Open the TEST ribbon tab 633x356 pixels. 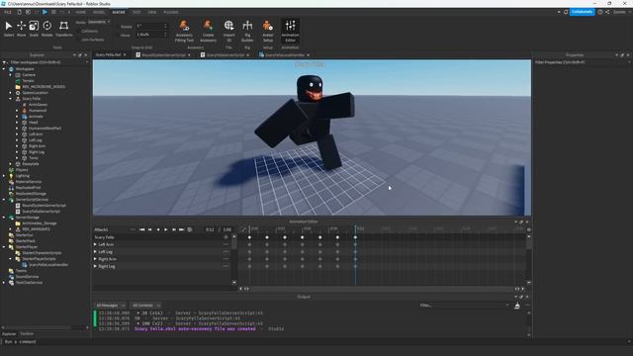(136, 12)
